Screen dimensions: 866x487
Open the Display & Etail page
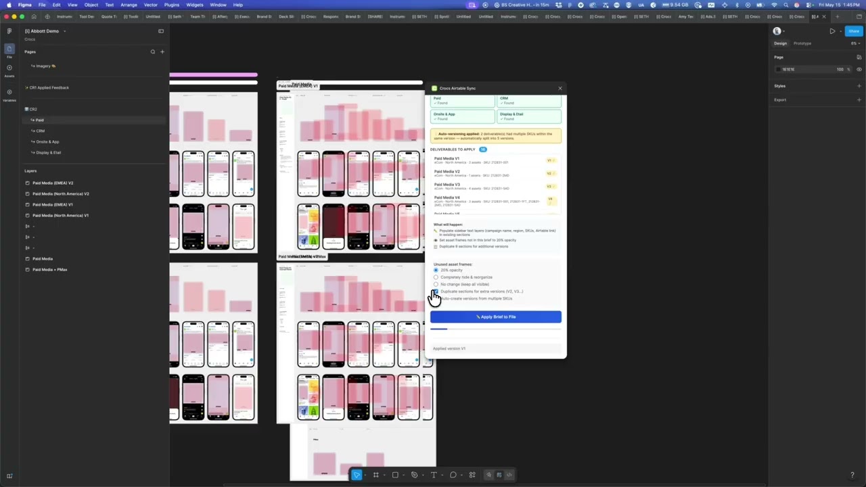tap(48, 153)
